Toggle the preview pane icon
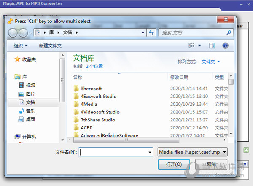The image size is (253, 186). pos(212,46)
